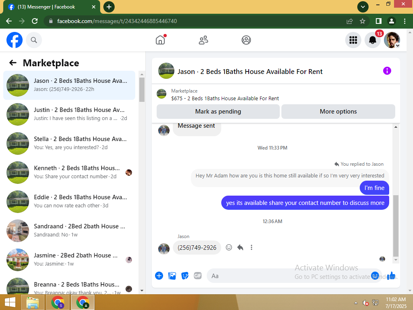Screen dimensions: 413x310
Task: Open more options for Jason's message
Action: point(252,247)
